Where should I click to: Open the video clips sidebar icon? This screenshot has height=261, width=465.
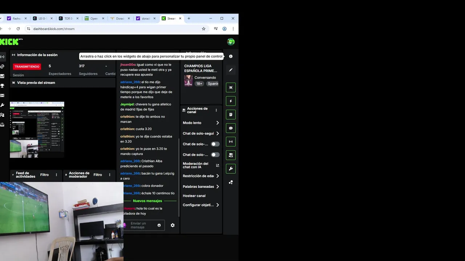click(2, 95)
